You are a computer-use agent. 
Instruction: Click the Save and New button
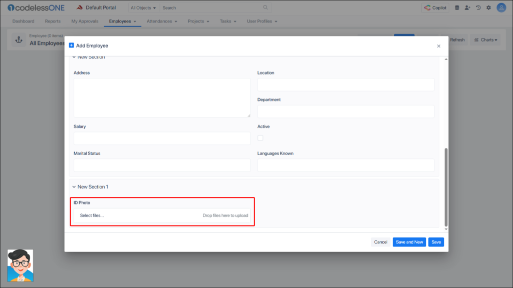pos(409,242)
